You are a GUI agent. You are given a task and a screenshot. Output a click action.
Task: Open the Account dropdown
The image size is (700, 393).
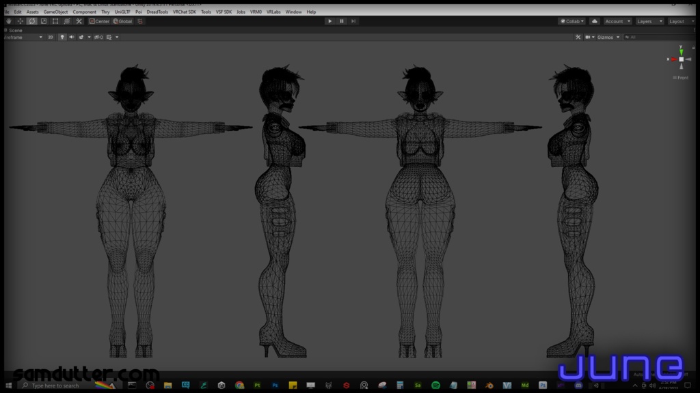617,21
